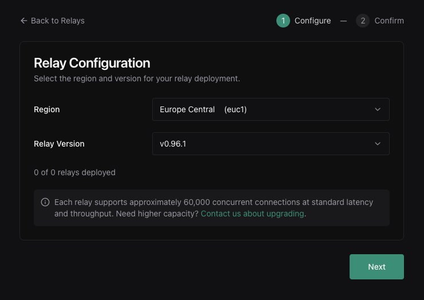Click the Relay Version field label
The width and height of the screenshot is (424, 300).
[59, 144]
